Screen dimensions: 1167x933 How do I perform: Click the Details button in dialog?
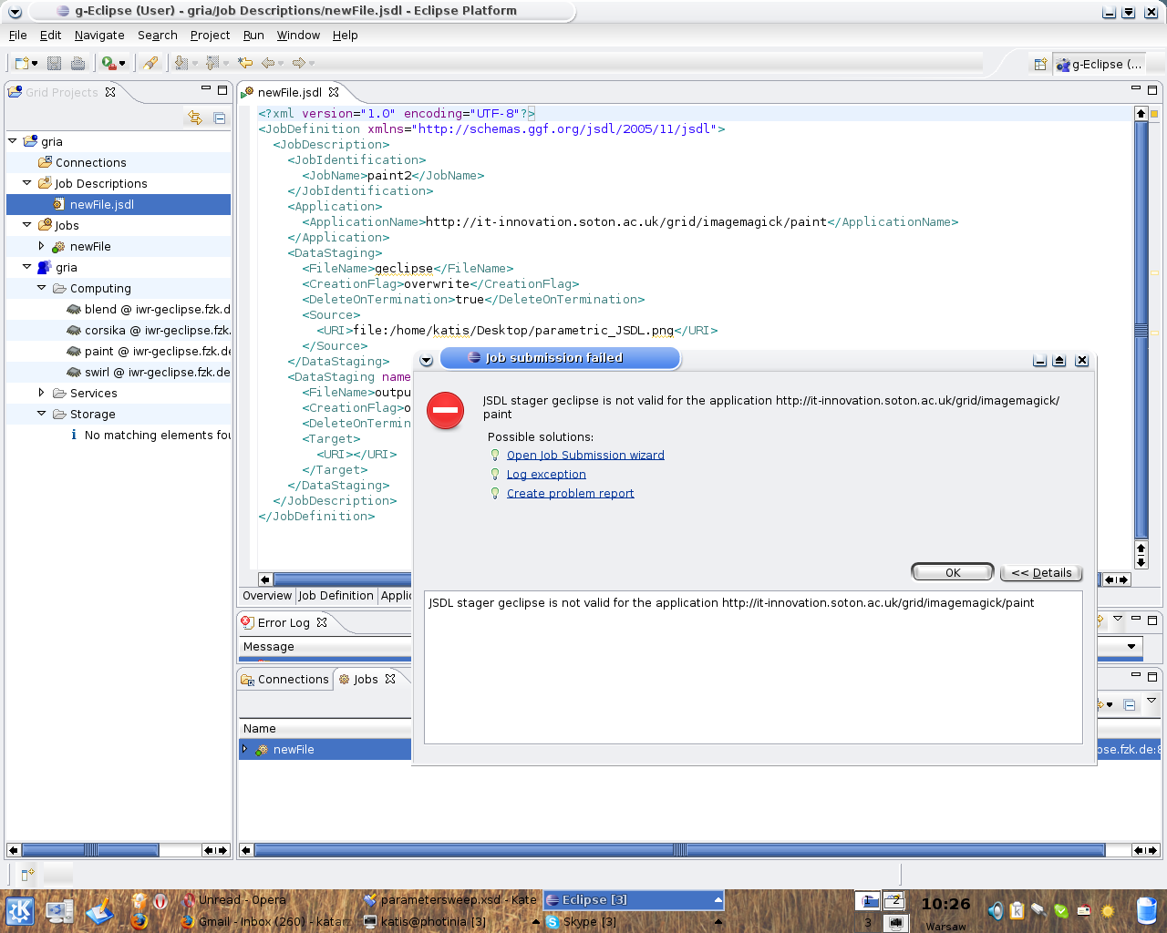tap(1041, 572)
